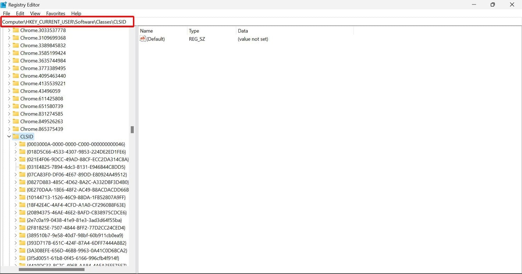
Task: Click folder icon beside Chrome.43496059
Action: pos(16,91)
